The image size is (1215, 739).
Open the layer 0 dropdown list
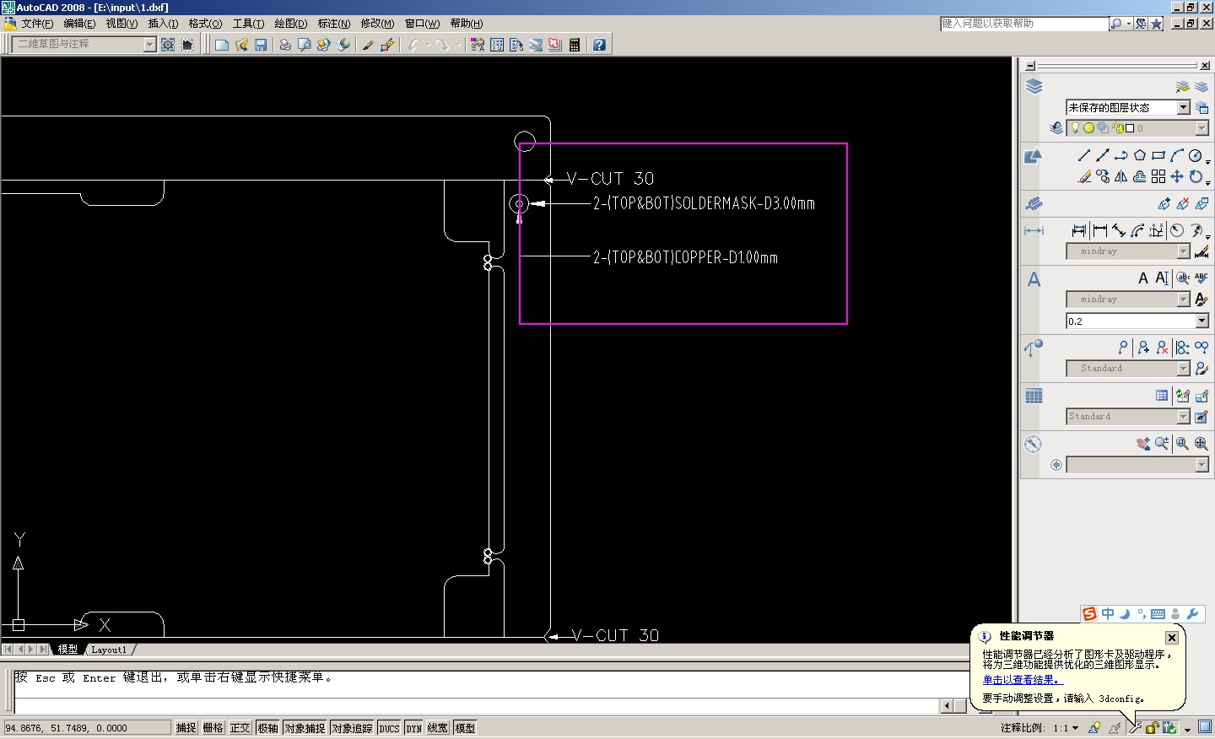(x=1202, y=128)
